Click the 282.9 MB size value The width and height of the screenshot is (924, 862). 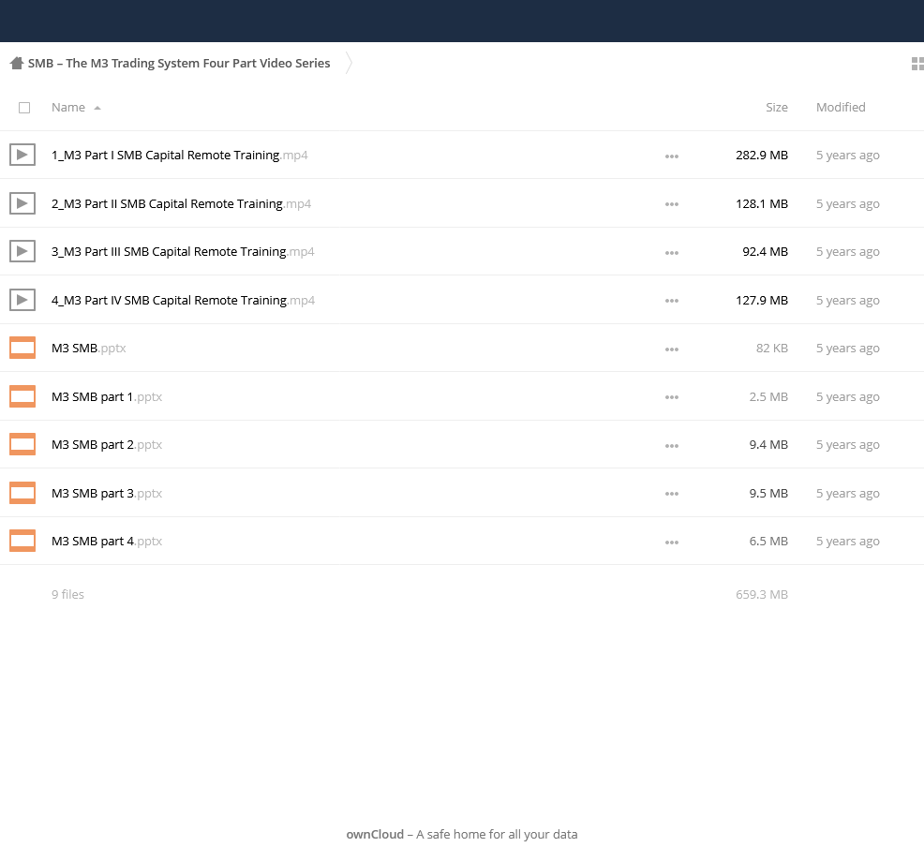[761, 155]
